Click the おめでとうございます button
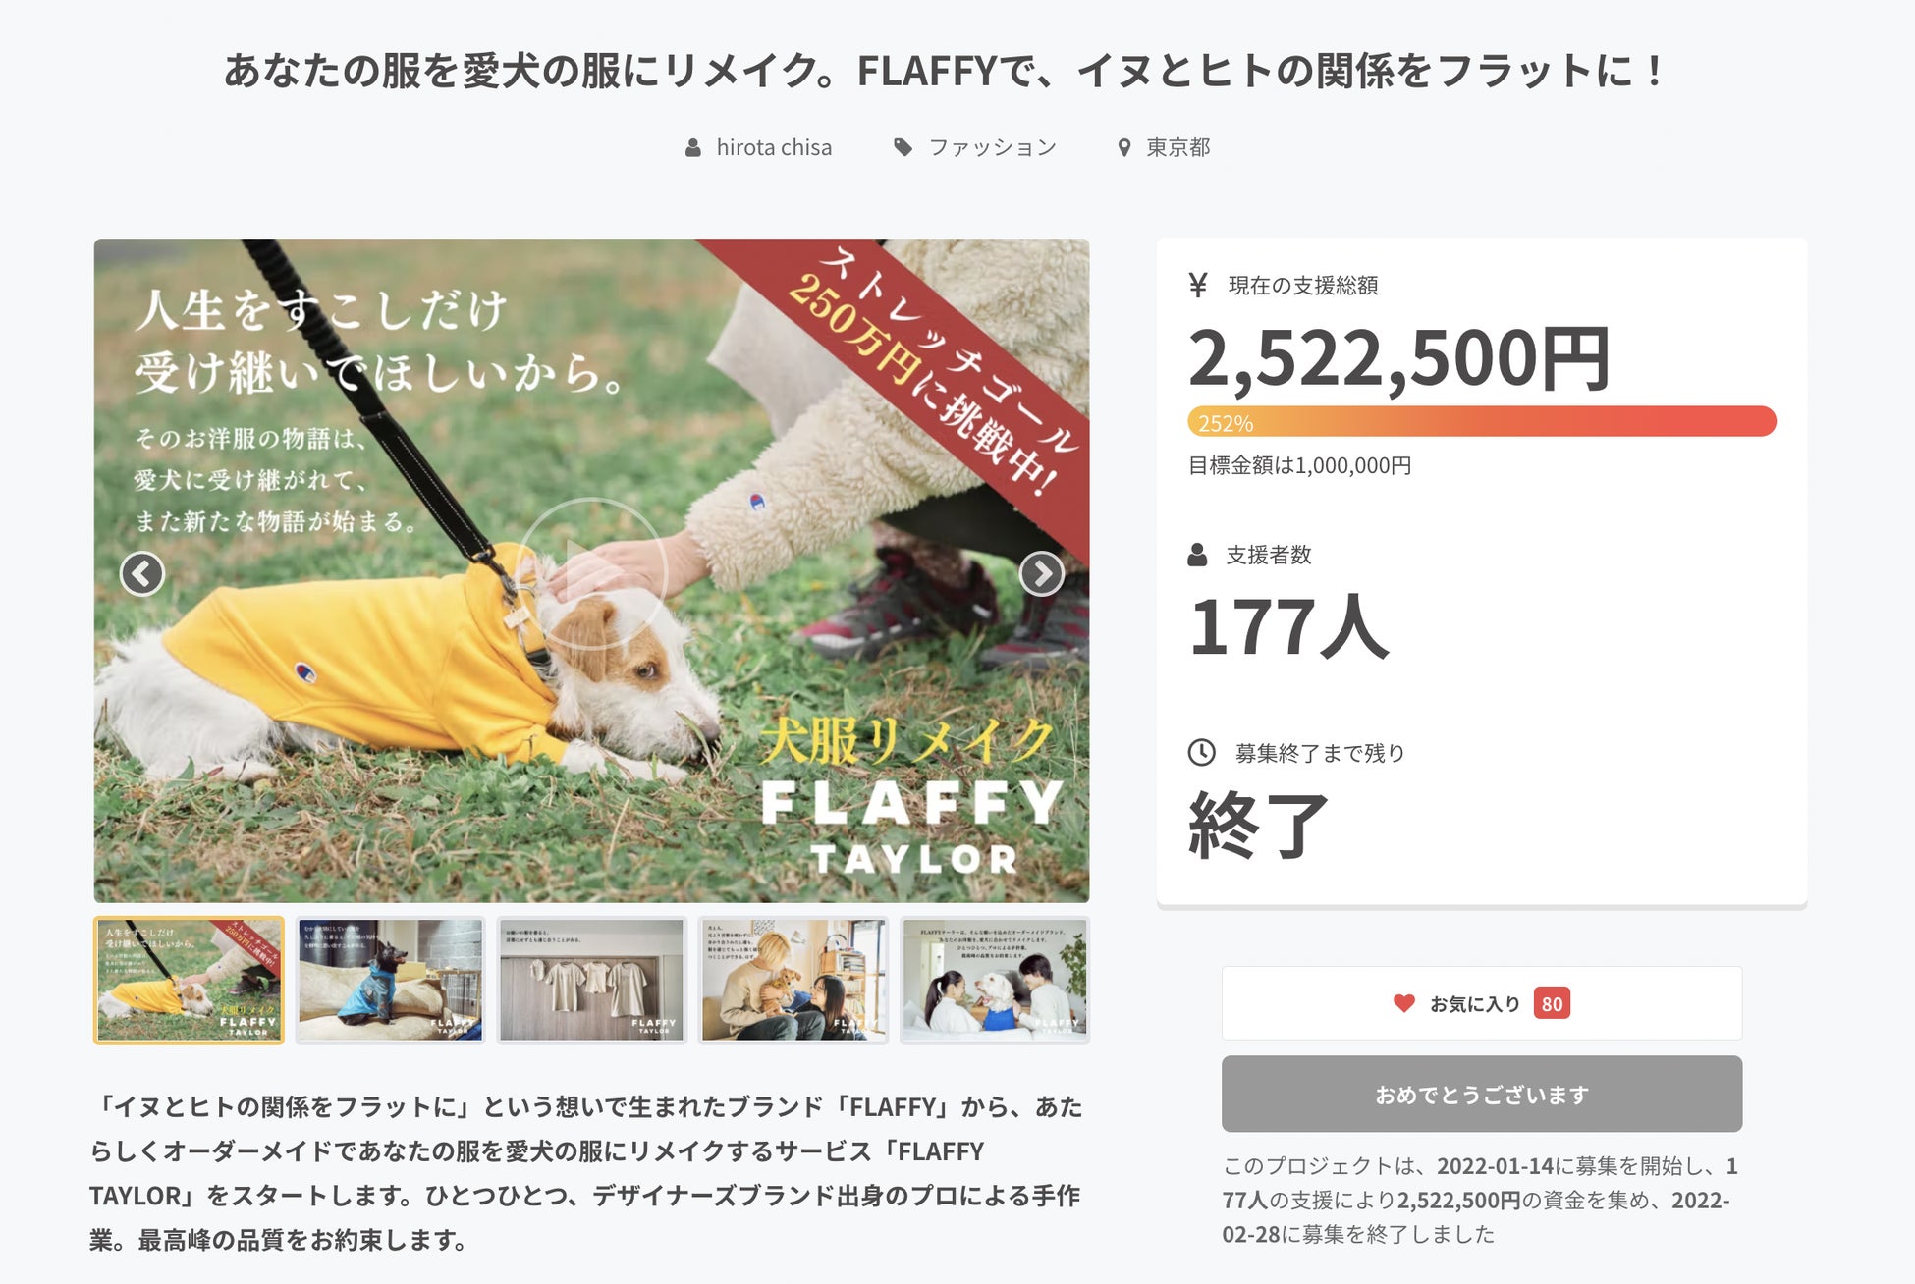This screenshot has height=1284, width=1915. pyautogui.click(x=1481, y=1094)
